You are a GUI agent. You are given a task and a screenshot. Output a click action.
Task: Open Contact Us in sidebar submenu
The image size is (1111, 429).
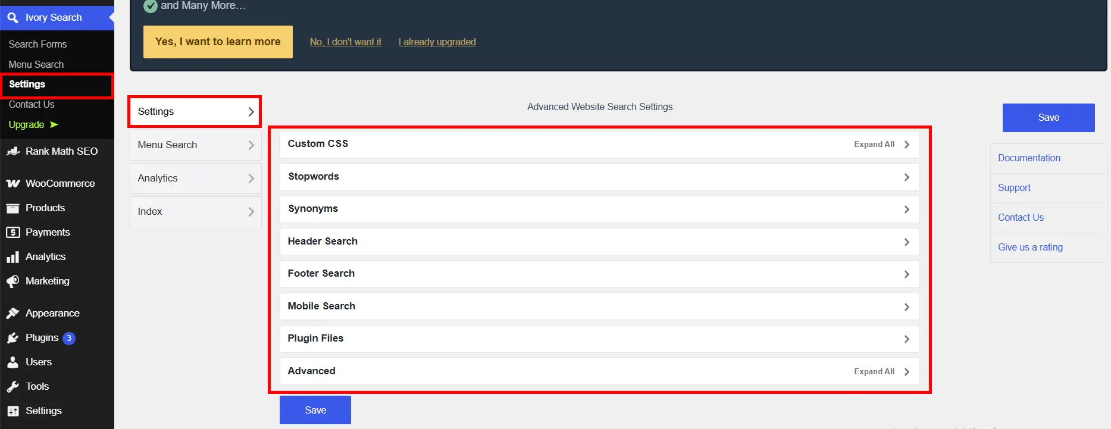(32, 105)
